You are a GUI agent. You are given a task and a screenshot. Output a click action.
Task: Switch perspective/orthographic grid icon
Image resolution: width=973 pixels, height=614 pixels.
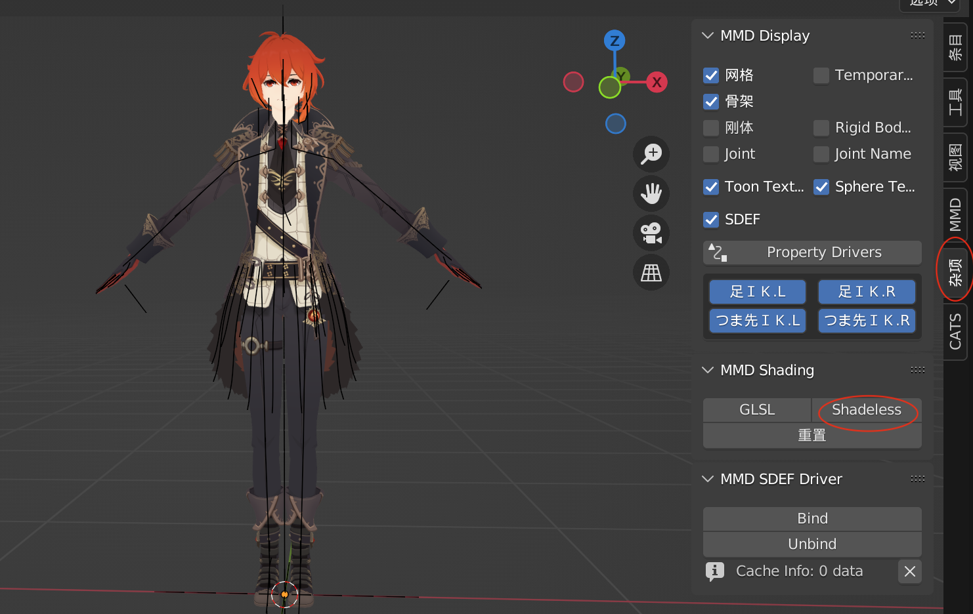(x=651, y=272)
